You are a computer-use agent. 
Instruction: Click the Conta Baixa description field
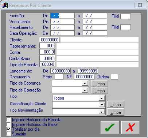(x=97, y=59)
